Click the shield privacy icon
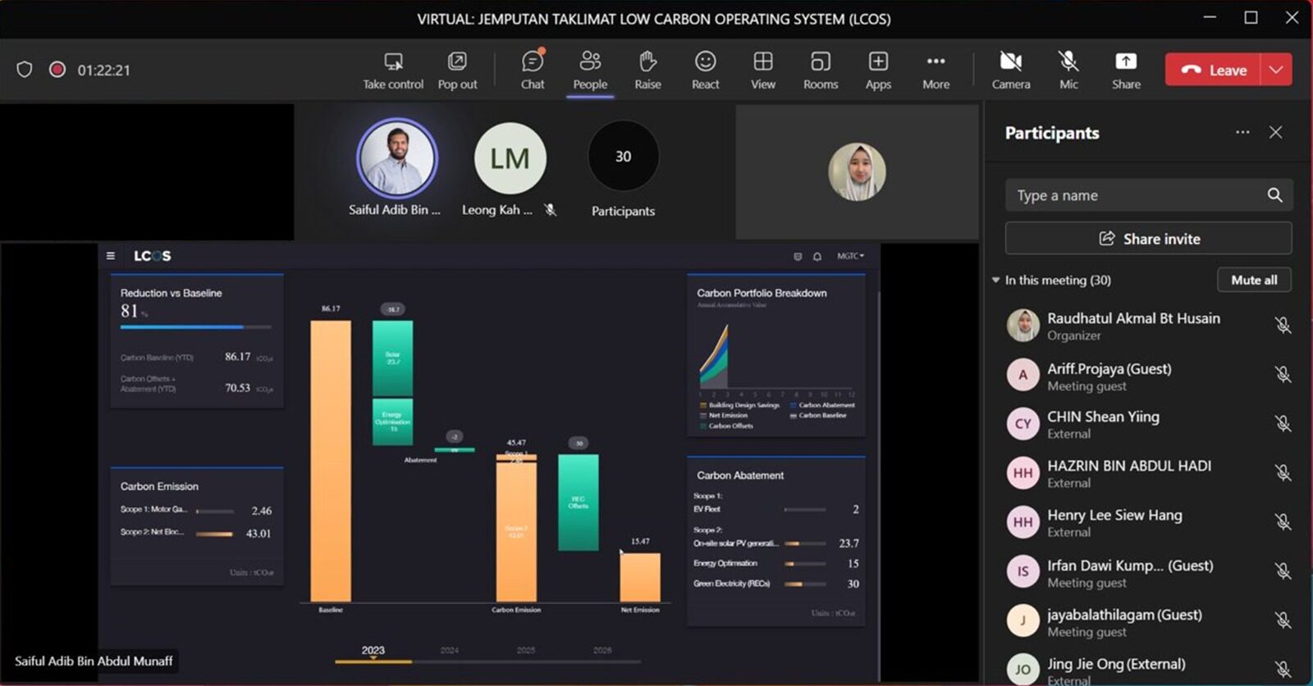1313x686 pixels. click(x=25, y=70)
